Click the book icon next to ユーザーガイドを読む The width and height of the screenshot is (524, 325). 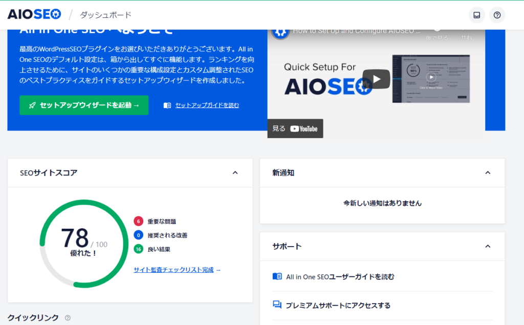coord(277,277)
